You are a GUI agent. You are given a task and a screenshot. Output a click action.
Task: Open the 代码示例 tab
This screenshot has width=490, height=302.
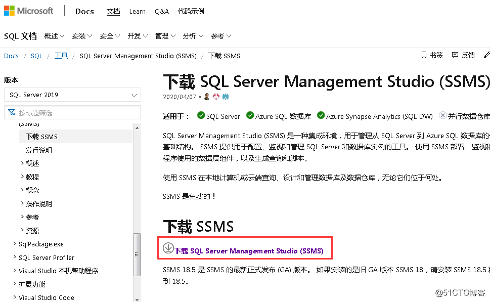tap(191, 11)
